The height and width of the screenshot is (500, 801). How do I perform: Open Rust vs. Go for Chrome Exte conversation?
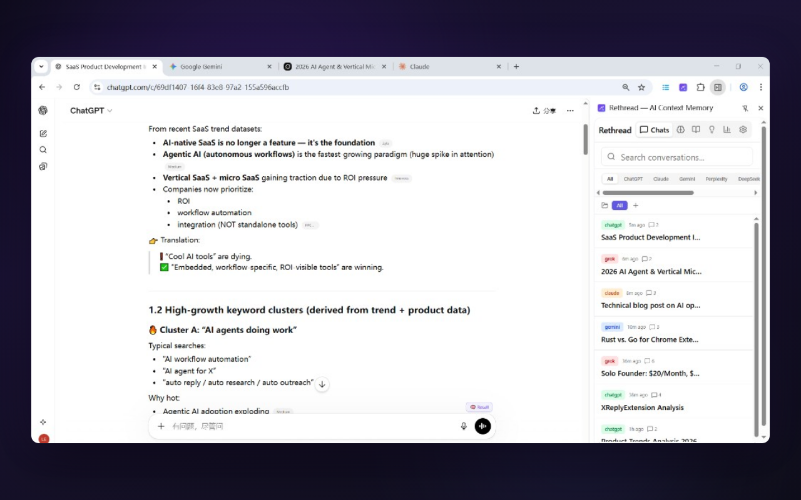673,333
